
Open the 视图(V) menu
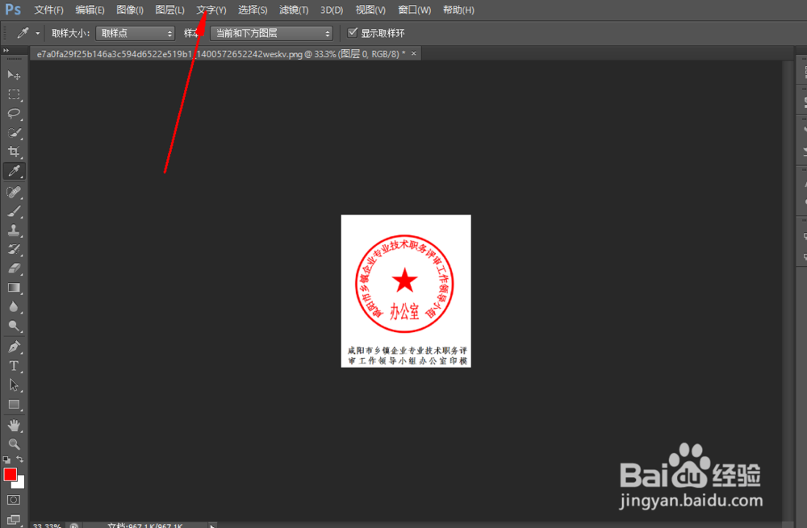[370, 10]
